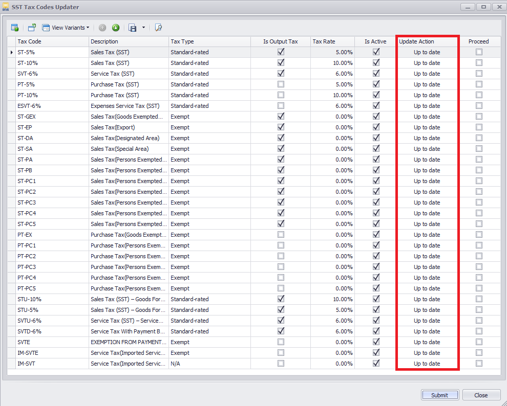This screenshot has height=406, width=507.
Task: Sort by the Tax Code column header
Action: click(x=52, y=41)
